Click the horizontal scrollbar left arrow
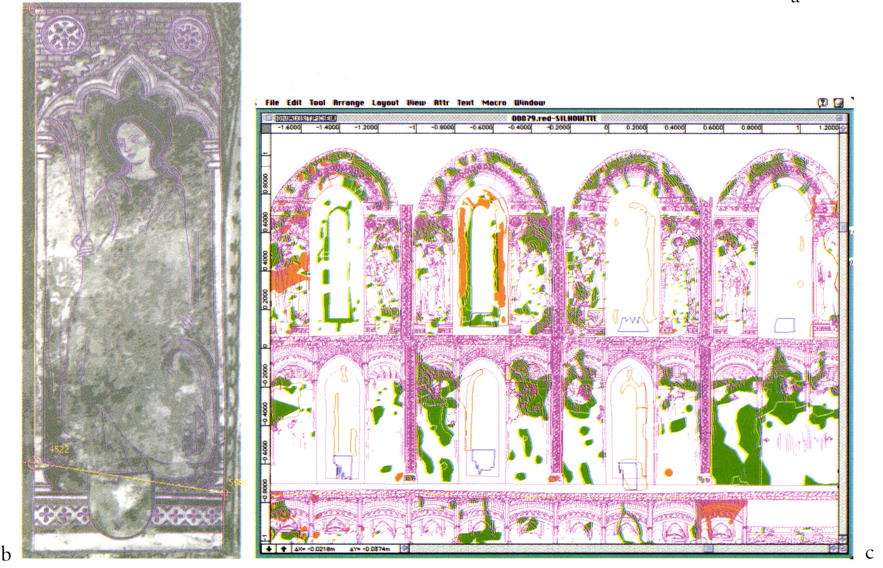Viewport: 883px width, 568px height. (404, 548)
